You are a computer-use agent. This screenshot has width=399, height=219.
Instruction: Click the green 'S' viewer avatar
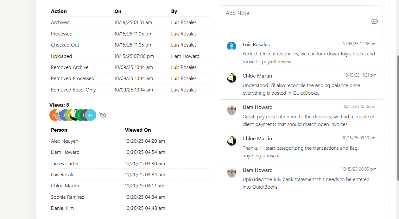(x=79, y=115)
